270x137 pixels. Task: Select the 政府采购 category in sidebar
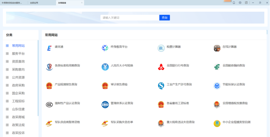click(18, 85)
